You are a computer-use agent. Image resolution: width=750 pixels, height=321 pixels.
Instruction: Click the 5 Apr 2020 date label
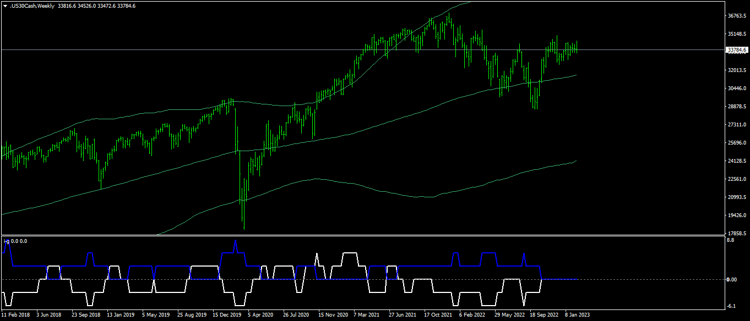(260, 316)
